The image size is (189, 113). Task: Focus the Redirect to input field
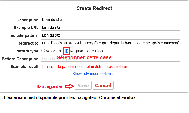click(x=111, y=43)
